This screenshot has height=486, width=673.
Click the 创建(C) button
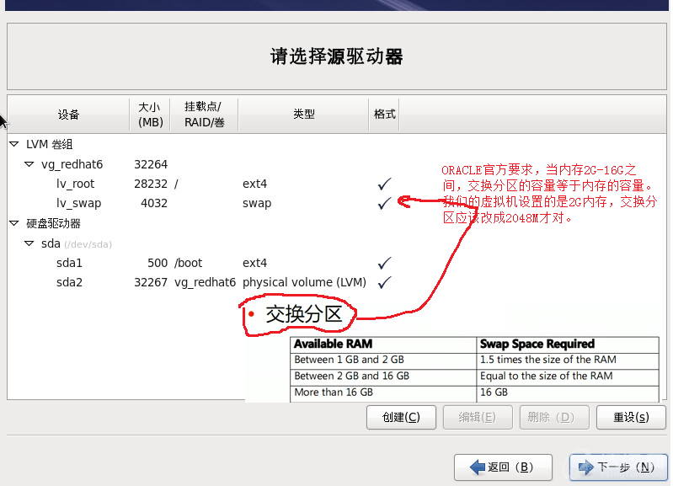click(x=401, y=417)
